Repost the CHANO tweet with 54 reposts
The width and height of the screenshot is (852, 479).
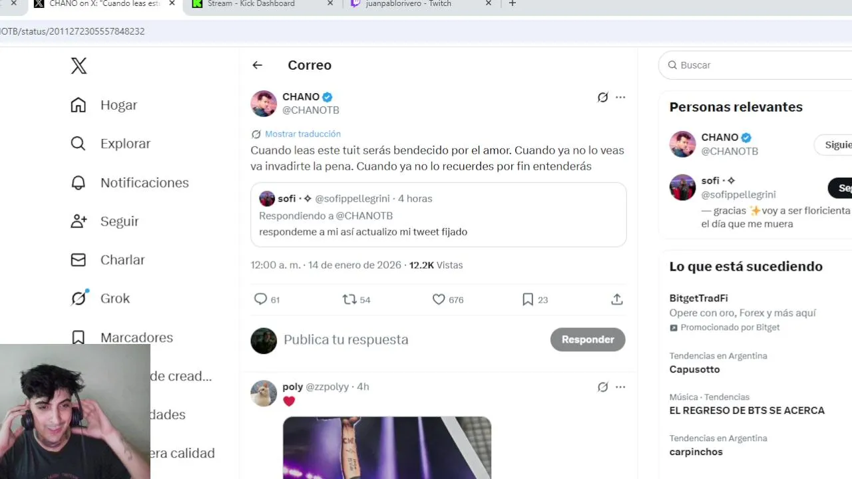(x=349, y=299)
